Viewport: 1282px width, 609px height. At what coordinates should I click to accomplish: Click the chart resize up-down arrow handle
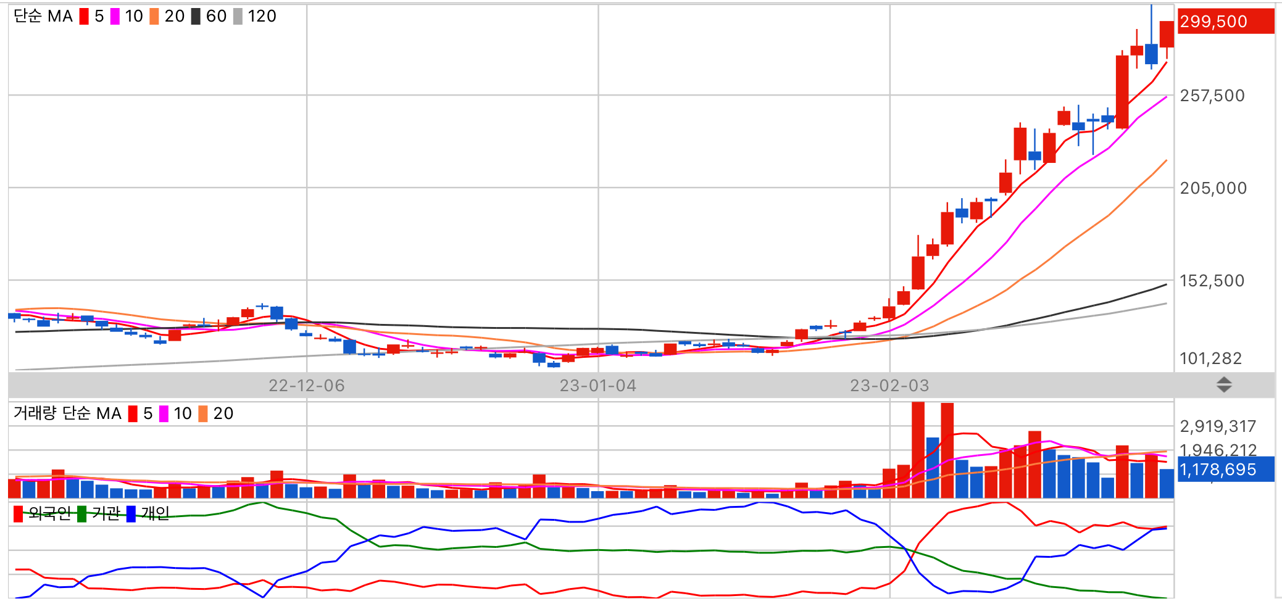(1224, 385)
